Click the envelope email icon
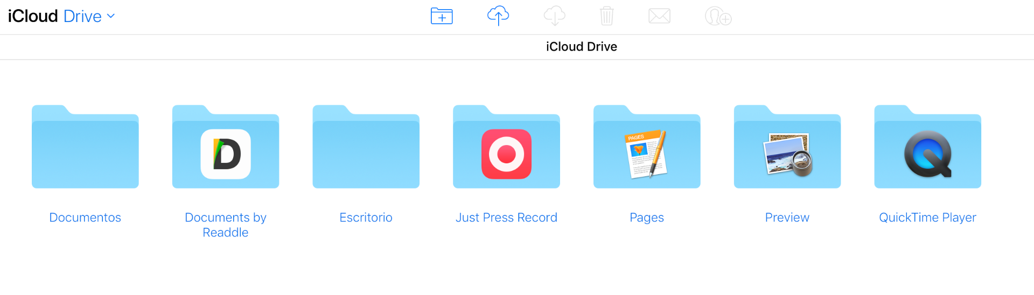The height and width of the screenshot is (295, 1034). click(659, 16)
